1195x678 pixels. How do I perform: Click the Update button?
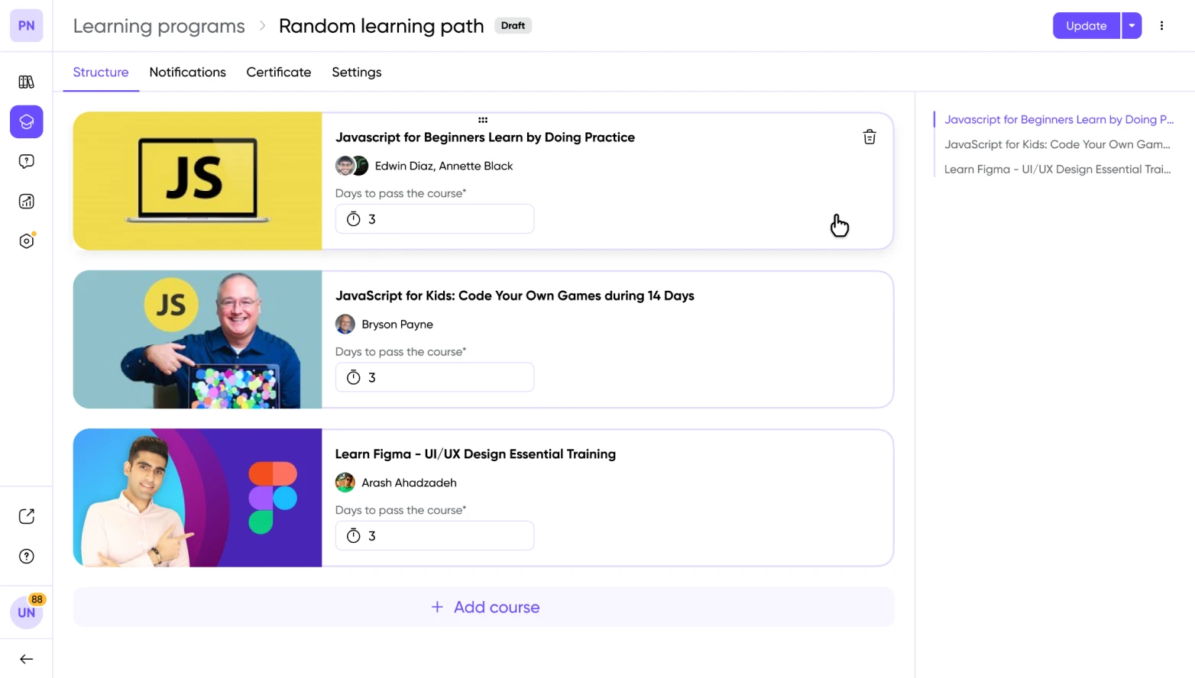(x=1086, y=26)
